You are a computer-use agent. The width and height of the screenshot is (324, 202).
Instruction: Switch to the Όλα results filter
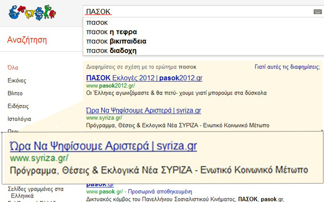coord(13,67)
